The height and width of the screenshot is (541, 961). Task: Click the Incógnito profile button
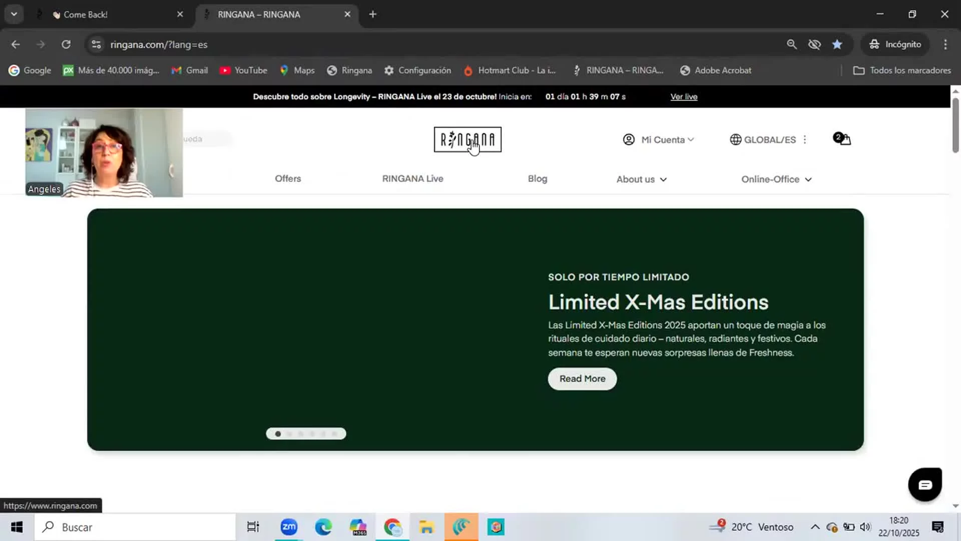click(895, 44)
